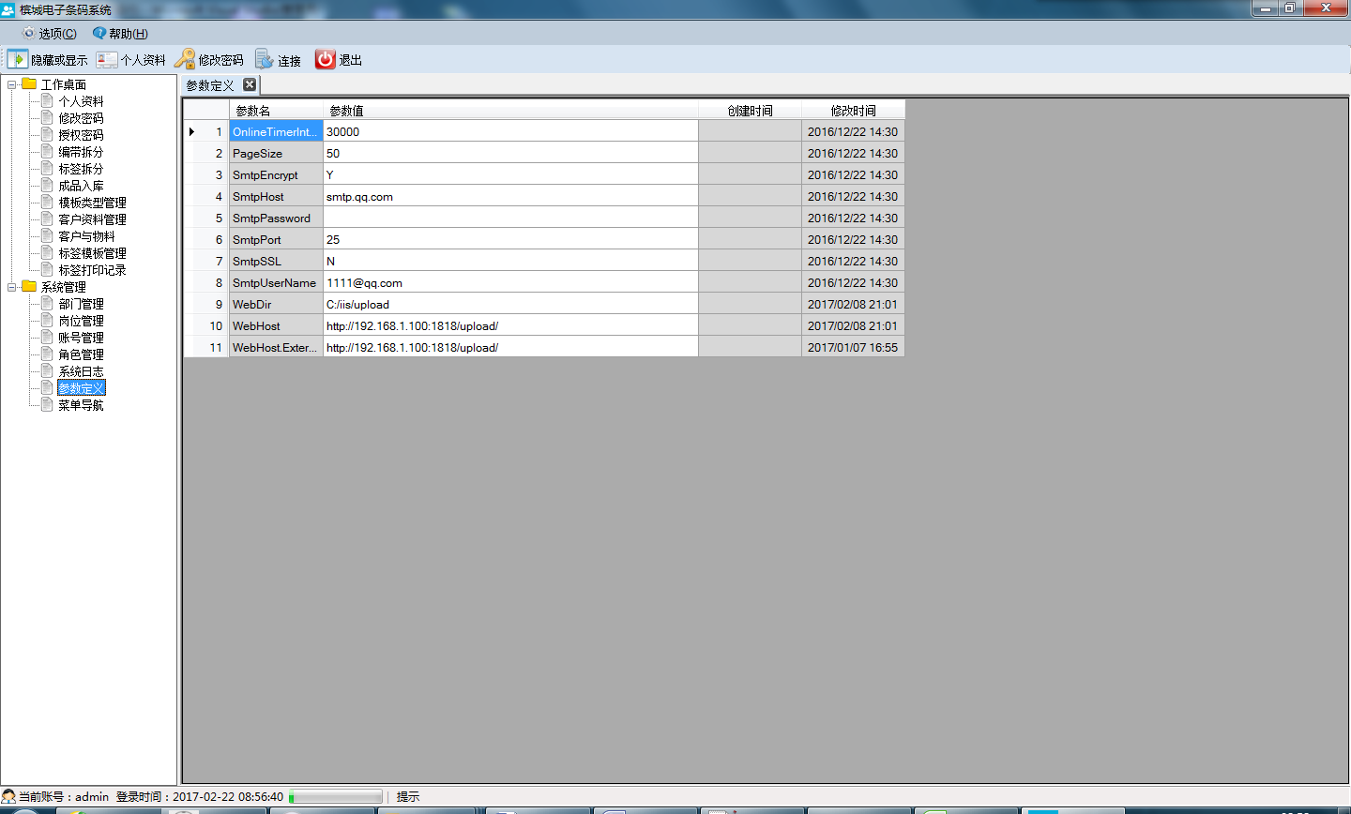Click the gear icon beside Options menu
Screen dimensions: 1351x814
point(28,33)
